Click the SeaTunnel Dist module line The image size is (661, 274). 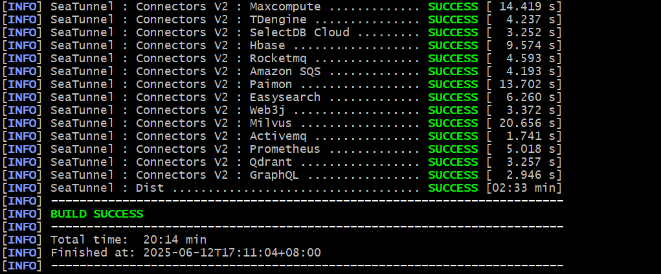[107, 188]
